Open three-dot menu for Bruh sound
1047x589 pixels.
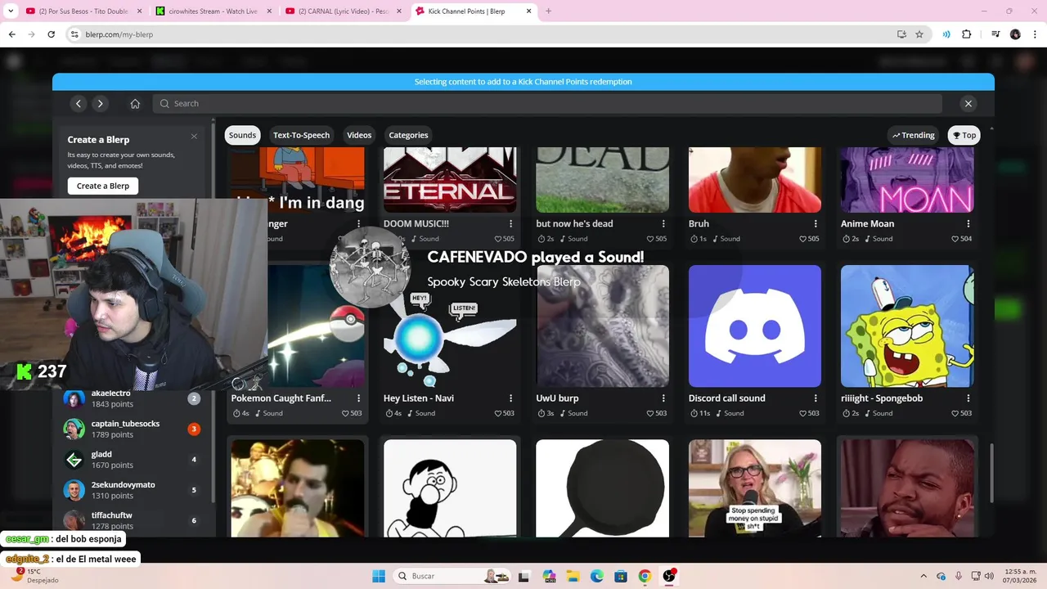point(816,223)
